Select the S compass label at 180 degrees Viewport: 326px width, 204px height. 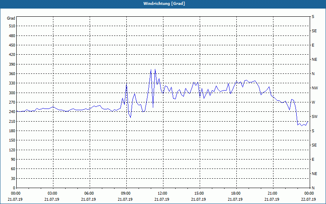pyautogui.click(x=313, y=131)
